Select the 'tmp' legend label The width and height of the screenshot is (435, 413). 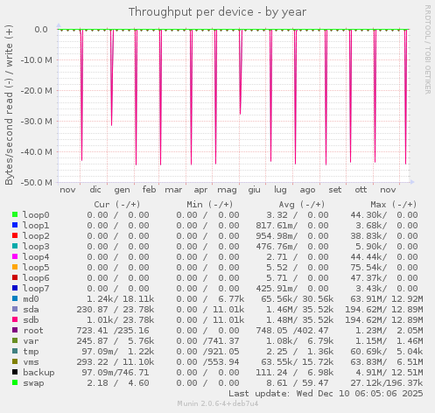pyautogui.click(x=31, y=352)
